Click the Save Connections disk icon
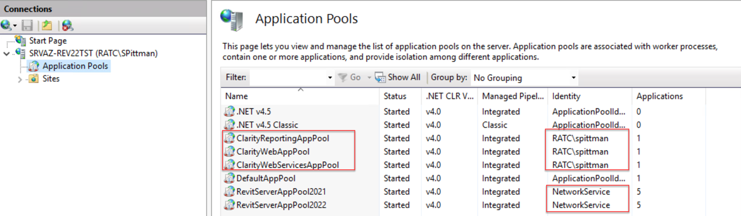The image size is (741, 216). (27, 25)
